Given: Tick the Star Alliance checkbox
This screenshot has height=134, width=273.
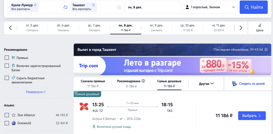Looking at the screenshot, I should point(7,115).
